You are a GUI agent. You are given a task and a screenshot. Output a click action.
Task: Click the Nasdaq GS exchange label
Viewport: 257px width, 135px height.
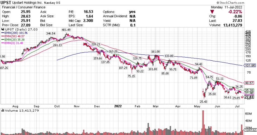click(x=52, y=3)
